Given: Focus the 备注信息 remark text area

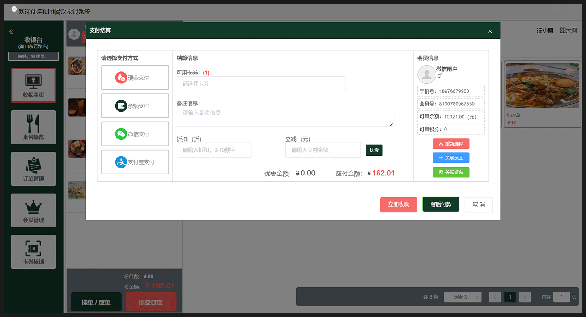Looking at the screenshot, I should (285, 117).
